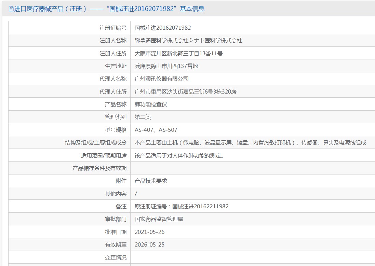
Task: Click the remark with the original registration number
Action: click(x=182, y=207)
